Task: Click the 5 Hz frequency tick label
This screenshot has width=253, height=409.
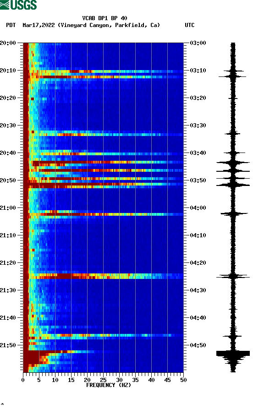Action: [39, 380]
